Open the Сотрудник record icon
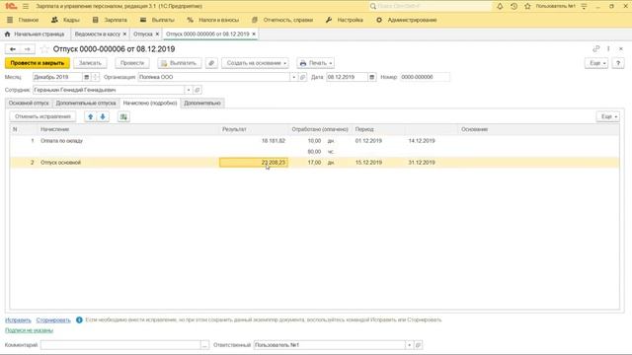 point(197,90)
